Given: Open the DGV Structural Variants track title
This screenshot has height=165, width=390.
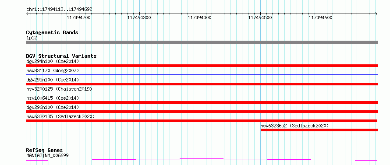Looking at the screenshot, I should 61,56.
